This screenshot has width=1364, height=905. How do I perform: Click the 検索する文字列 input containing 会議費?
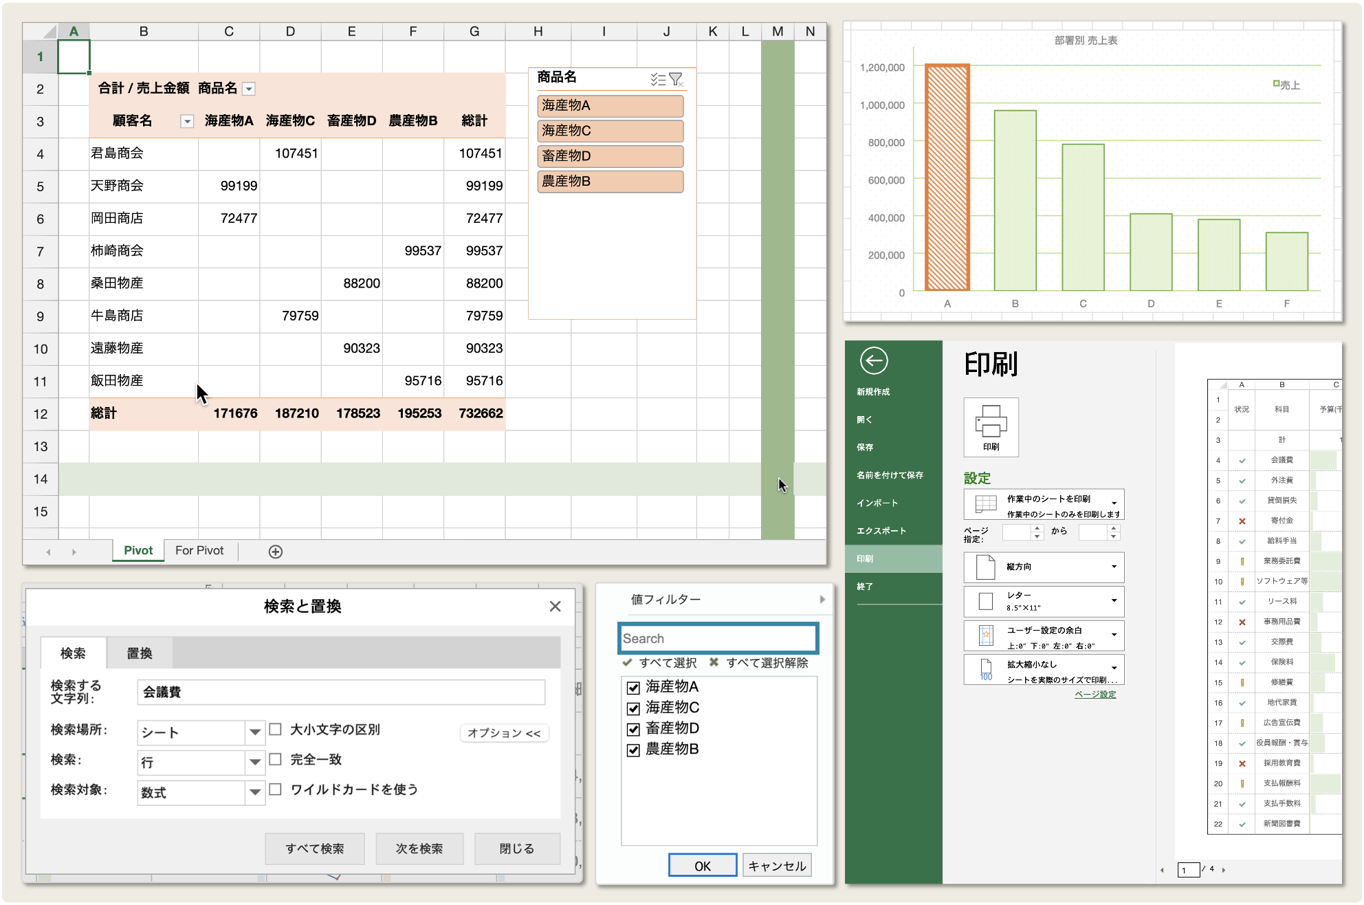pos(341,692)
